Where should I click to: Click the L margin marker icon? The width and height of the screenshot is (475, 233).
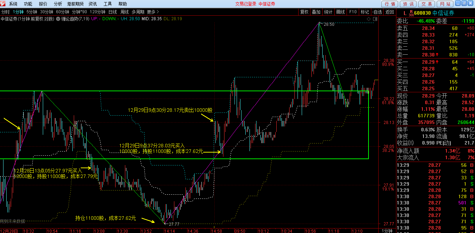[405, 13]
